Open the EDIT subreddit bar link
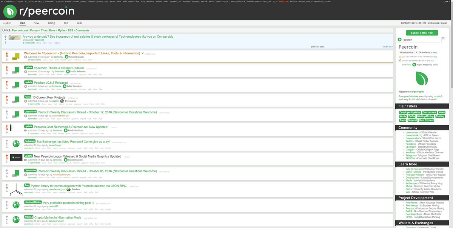The width and height of the screenshot is (453, 228). pos(447,2)
